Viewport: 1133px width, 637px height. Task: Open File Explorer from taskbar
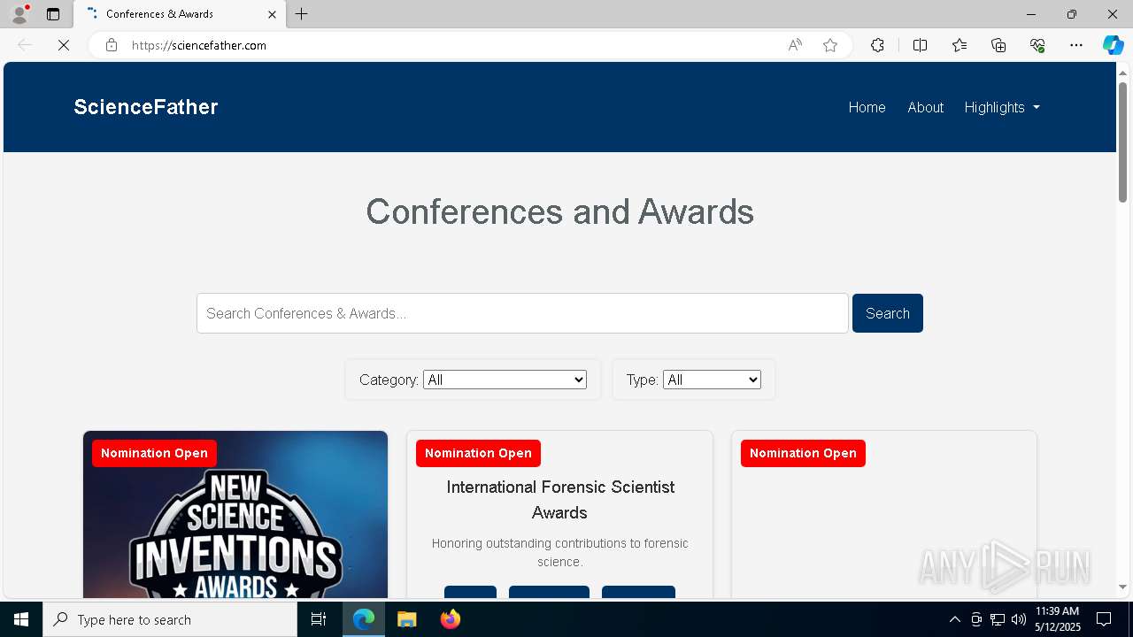(x=406, y=619)
